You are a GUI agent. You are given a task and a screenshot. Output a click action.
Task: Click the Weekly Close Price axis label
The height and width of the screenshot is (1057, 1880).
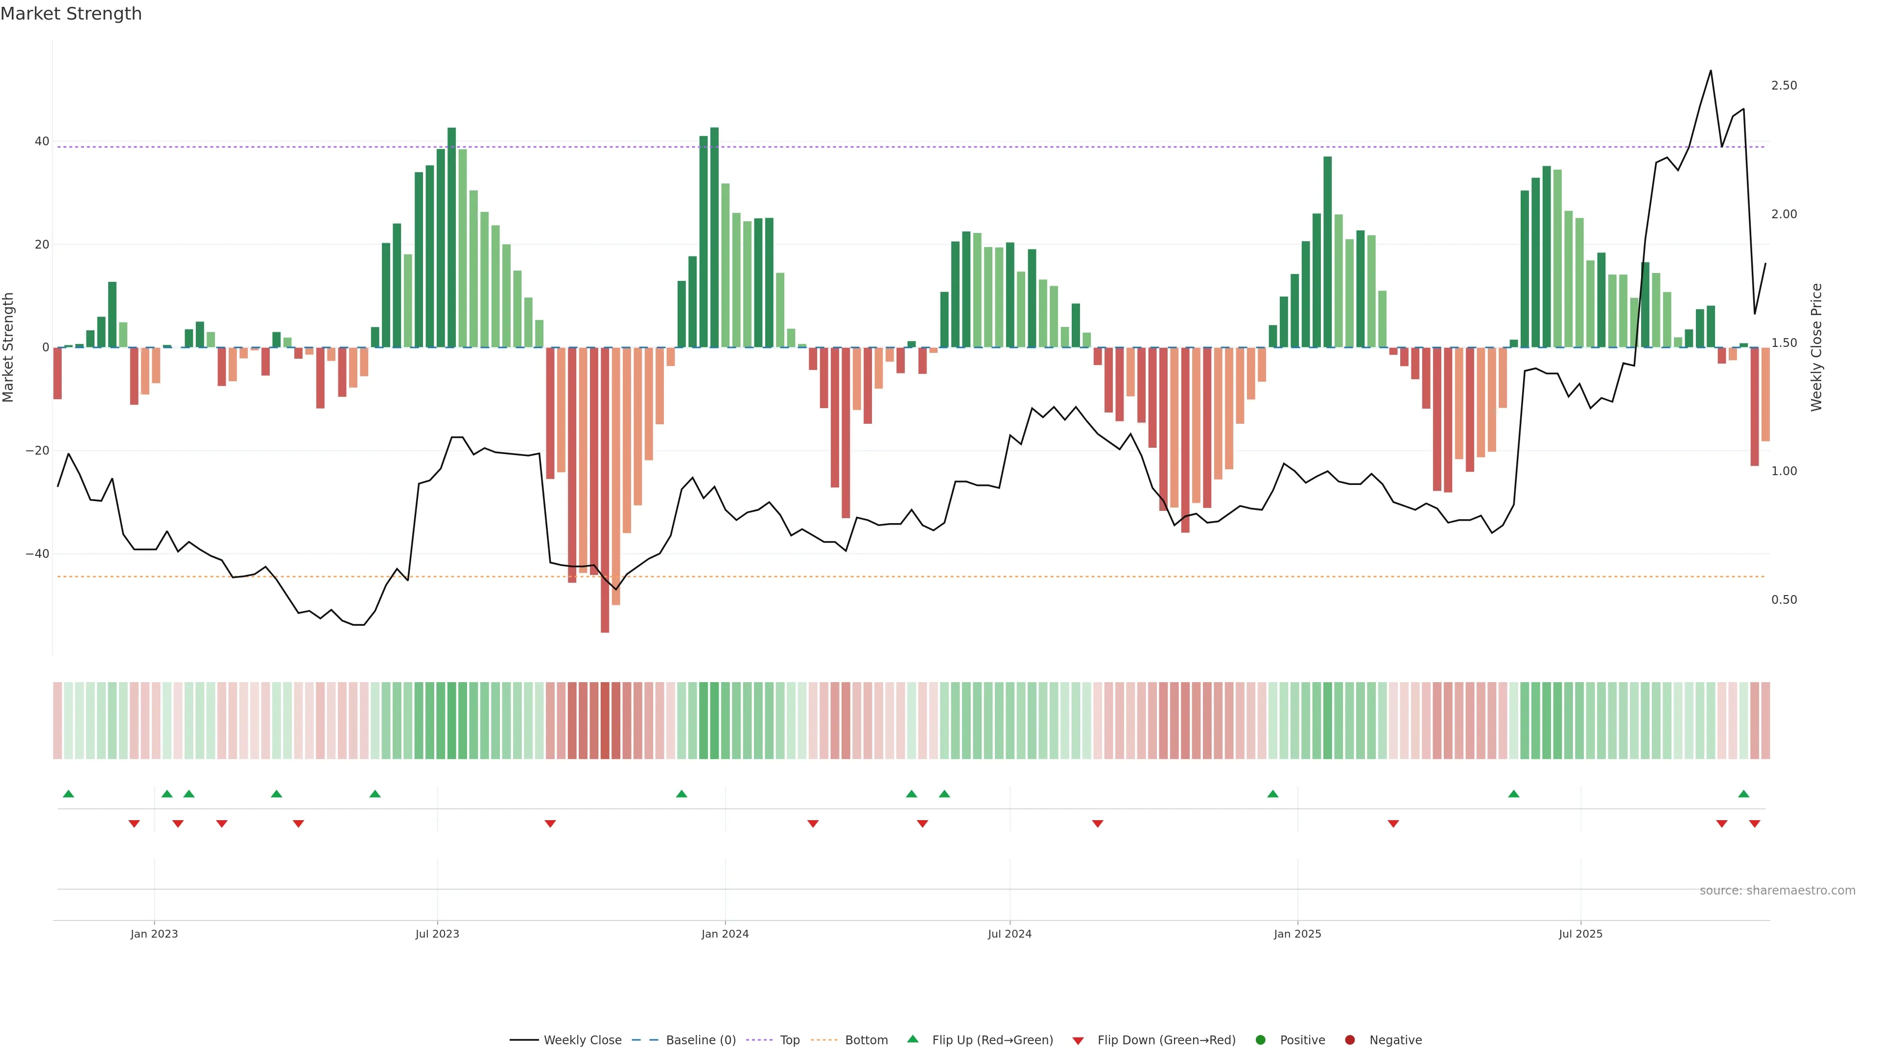click(x=1816, y=347)
